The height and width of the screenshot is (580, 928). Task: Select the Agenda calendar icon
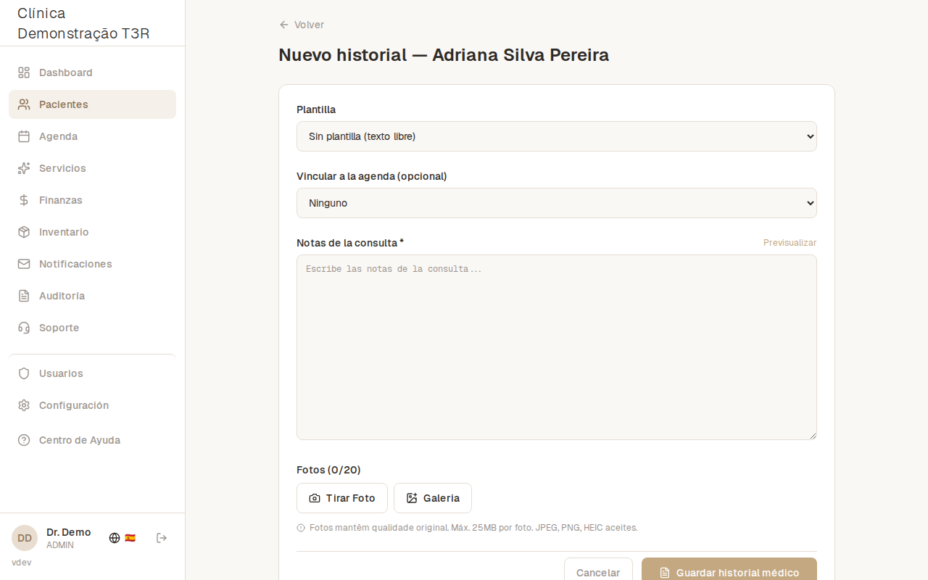pos(22,136)
